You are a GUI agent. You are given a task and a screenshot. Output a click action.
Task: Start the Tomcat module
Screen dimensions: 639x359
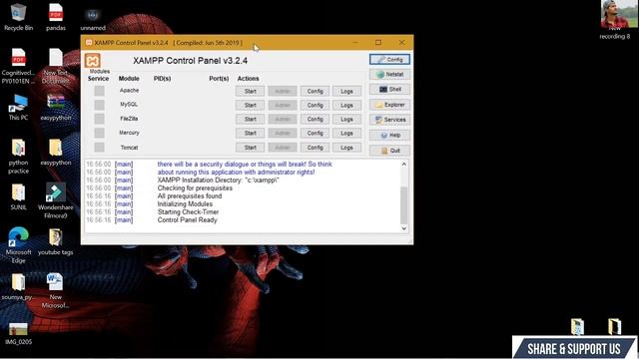[250, 148]
